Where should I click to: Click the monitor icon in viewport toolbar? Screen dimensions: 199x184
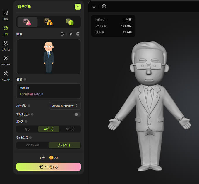tap(94, 6)
